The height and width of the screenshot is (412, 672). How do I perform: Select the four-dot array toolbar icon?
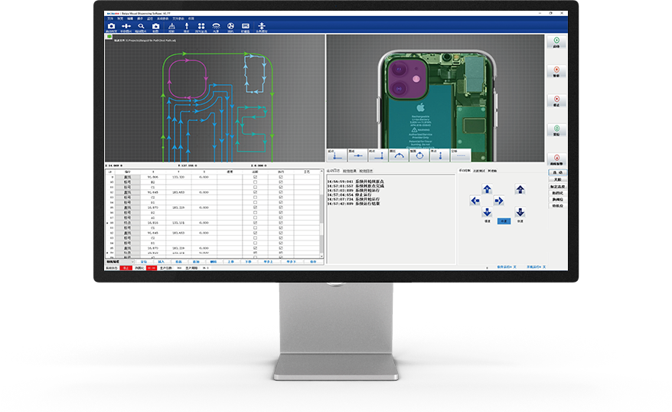201,27
